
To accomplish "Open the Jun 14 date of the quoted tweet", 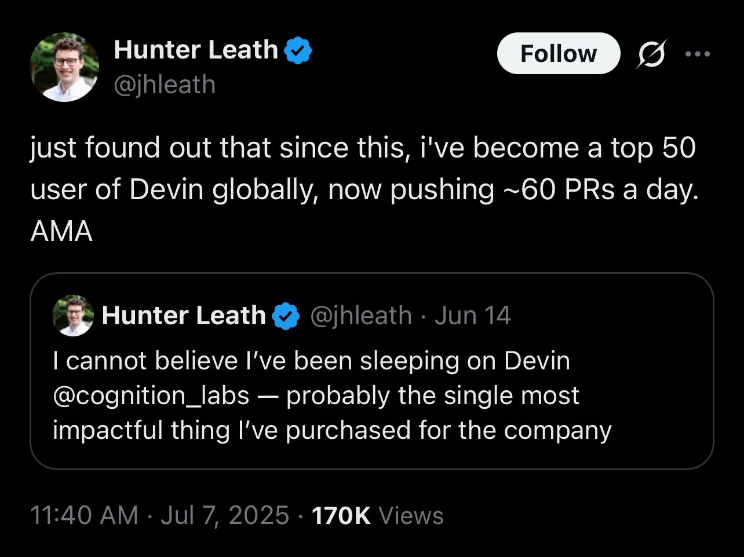I will (x=472, y=316).
